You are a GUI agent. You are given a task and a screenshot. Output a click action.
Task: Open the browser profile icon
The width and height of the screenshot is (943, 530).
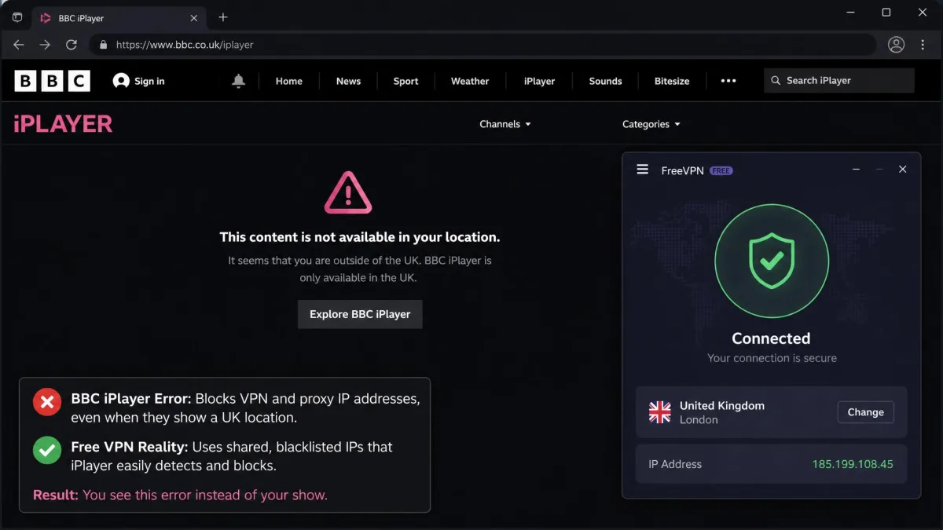point(897,45)
